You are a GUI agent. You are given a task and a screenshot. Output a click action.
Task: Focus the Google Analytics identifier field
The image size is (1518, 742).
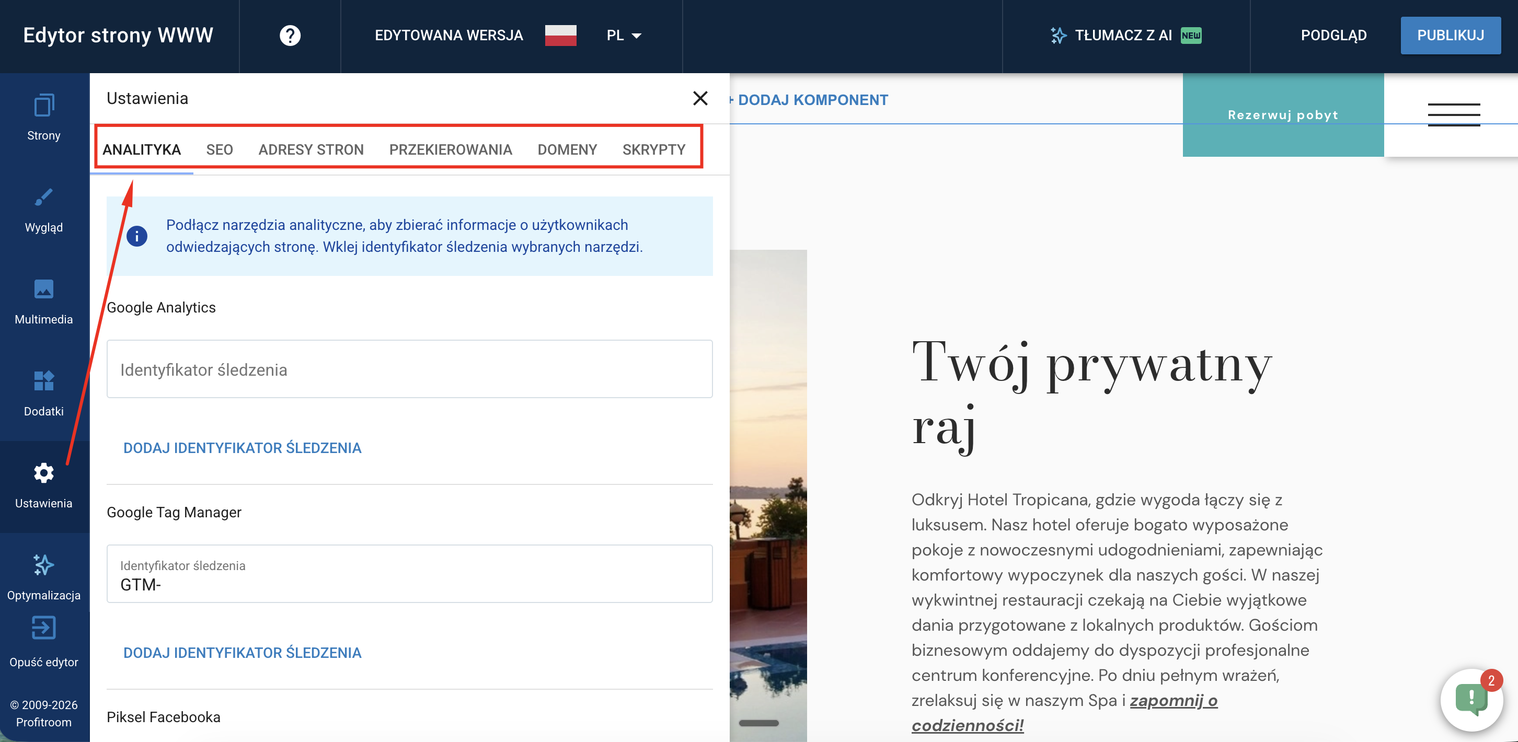click(409, 369)
